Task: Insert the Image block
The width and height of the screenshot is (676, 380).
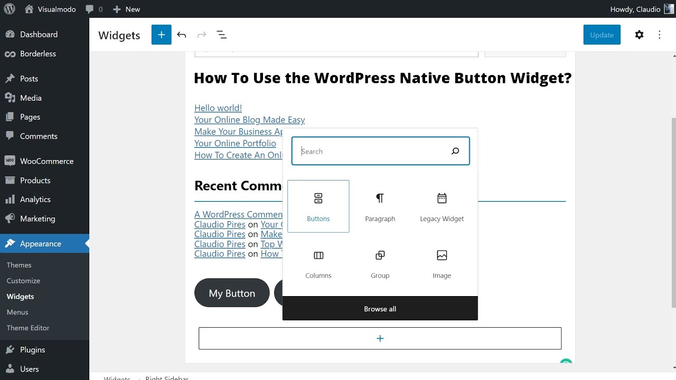Action: pyautogui.click(x=442, y=264)
